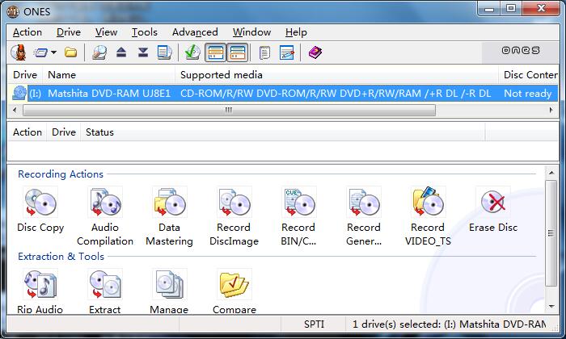
Task: Click the drive selection toolbar icon
Action: click(40, 53)
